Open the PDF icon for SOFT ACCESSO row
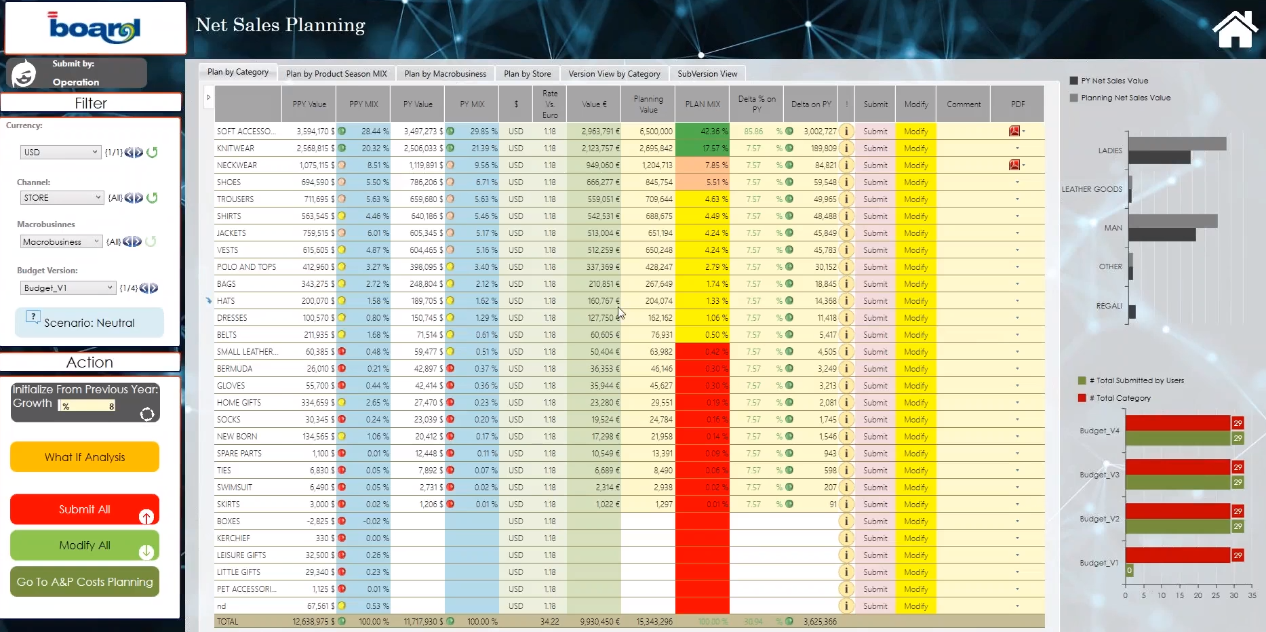 click(x=1014, y=132)
